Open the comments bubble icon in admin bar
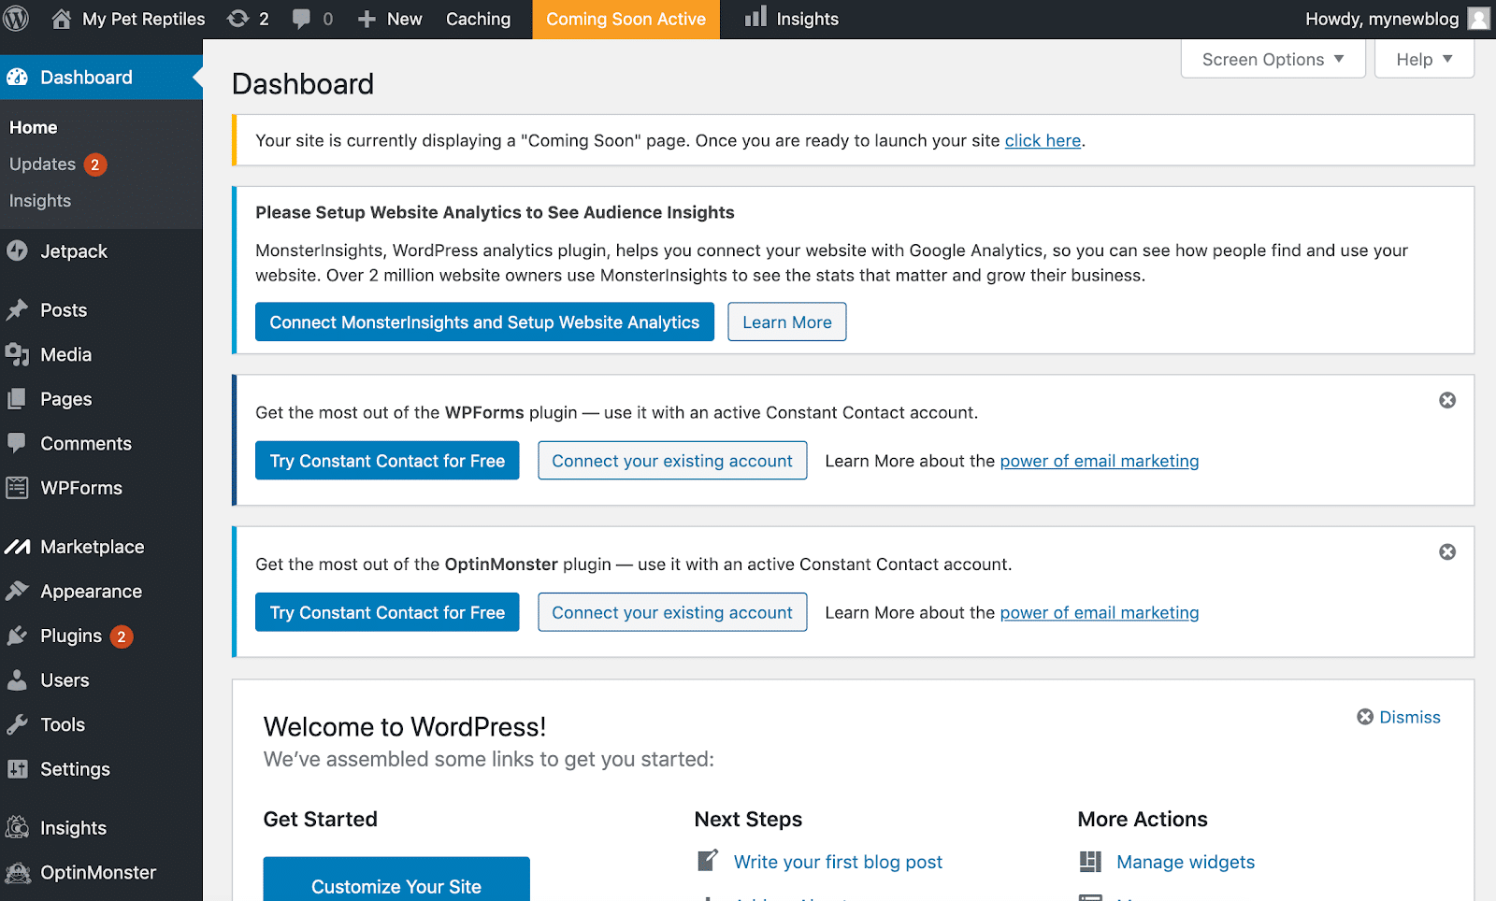Viewport: 1496px width, 901px height. click(x=301, y=19)
